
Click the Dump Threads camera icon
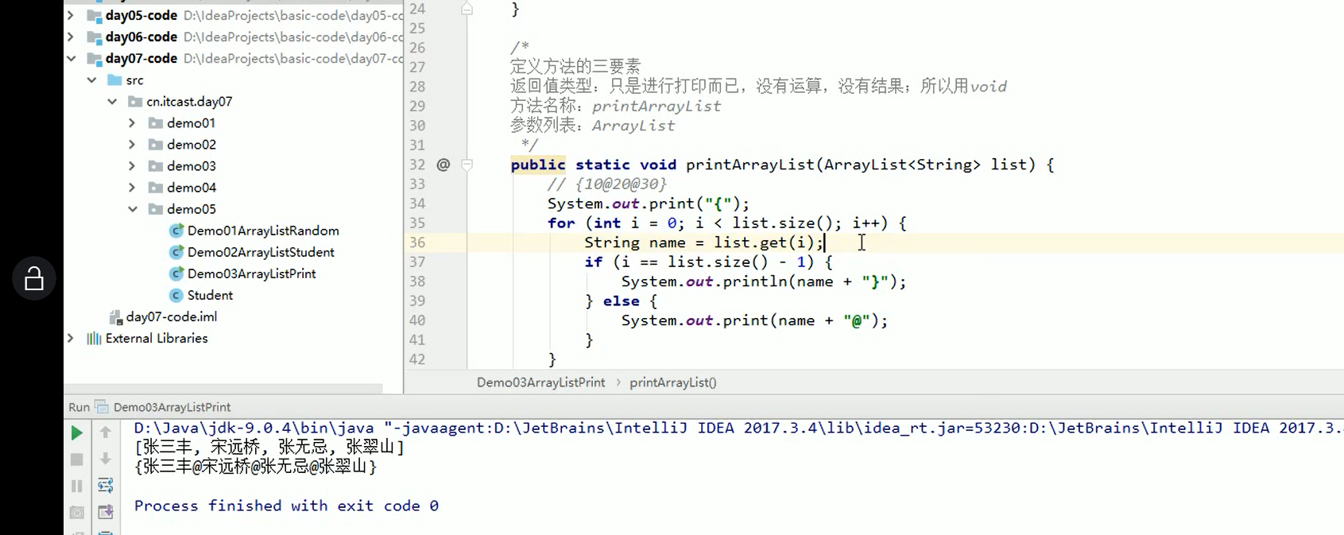coord(76,513)
